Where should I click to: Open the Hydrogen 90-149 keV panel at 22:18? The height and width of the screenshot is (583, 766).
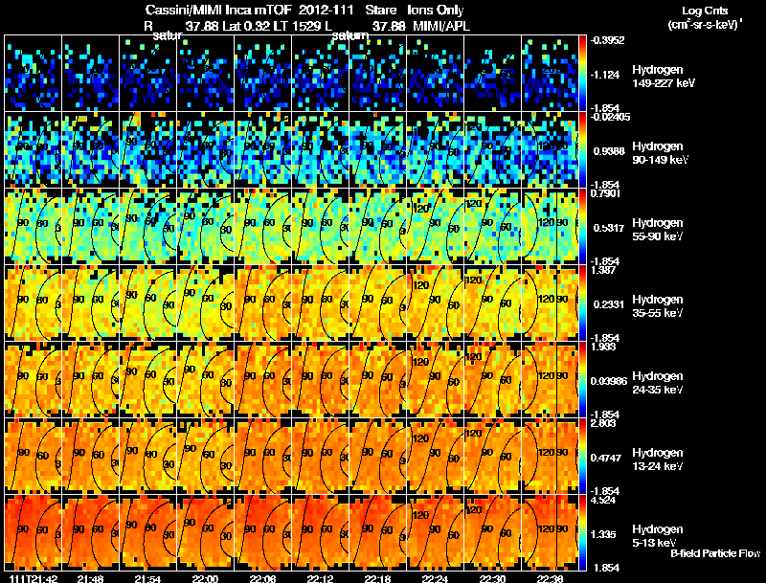click(378, 150)
